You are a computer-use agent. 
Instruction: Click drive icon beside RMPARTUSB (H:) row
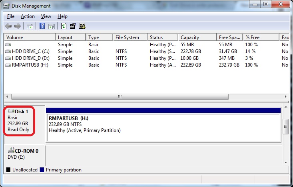[x=8, y=65]
